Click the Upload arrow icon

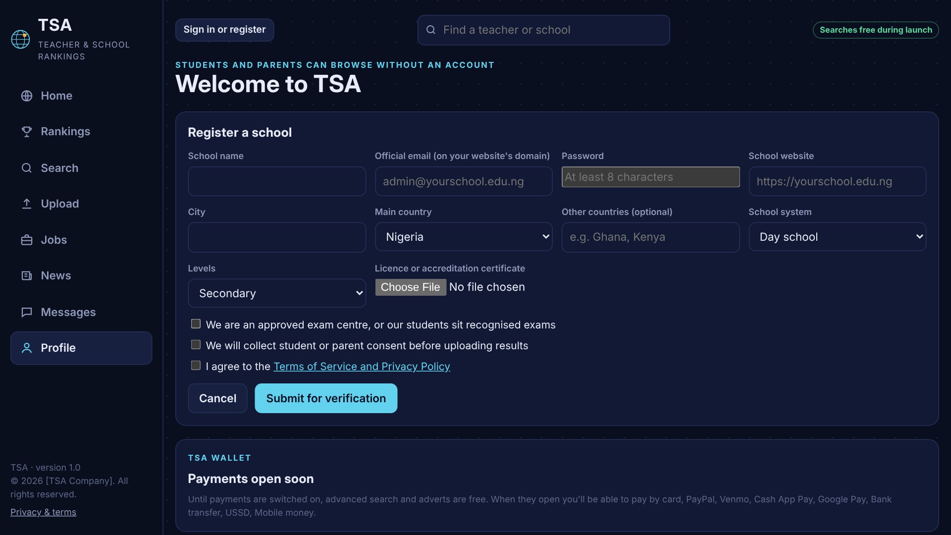tap(27, 204)
